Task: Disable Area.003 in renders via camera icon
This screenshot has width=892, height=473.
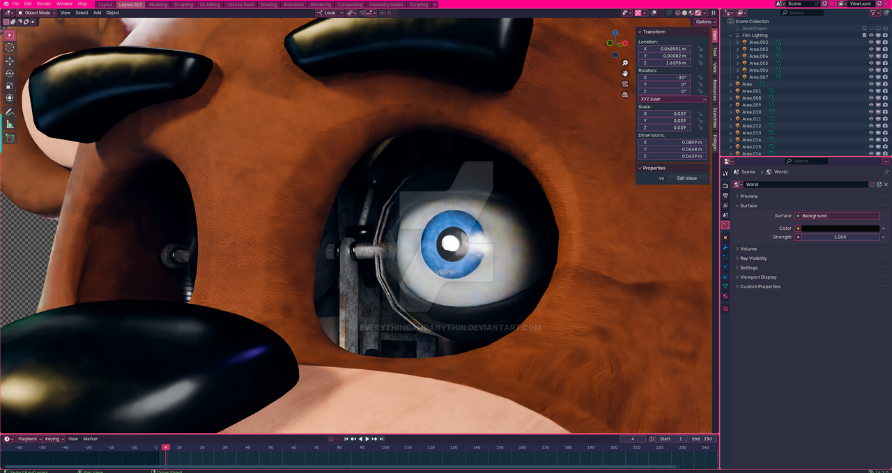Action: point(885,49)
